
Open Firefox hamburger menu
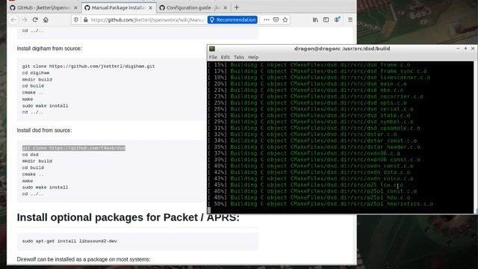tap(350, 20)
